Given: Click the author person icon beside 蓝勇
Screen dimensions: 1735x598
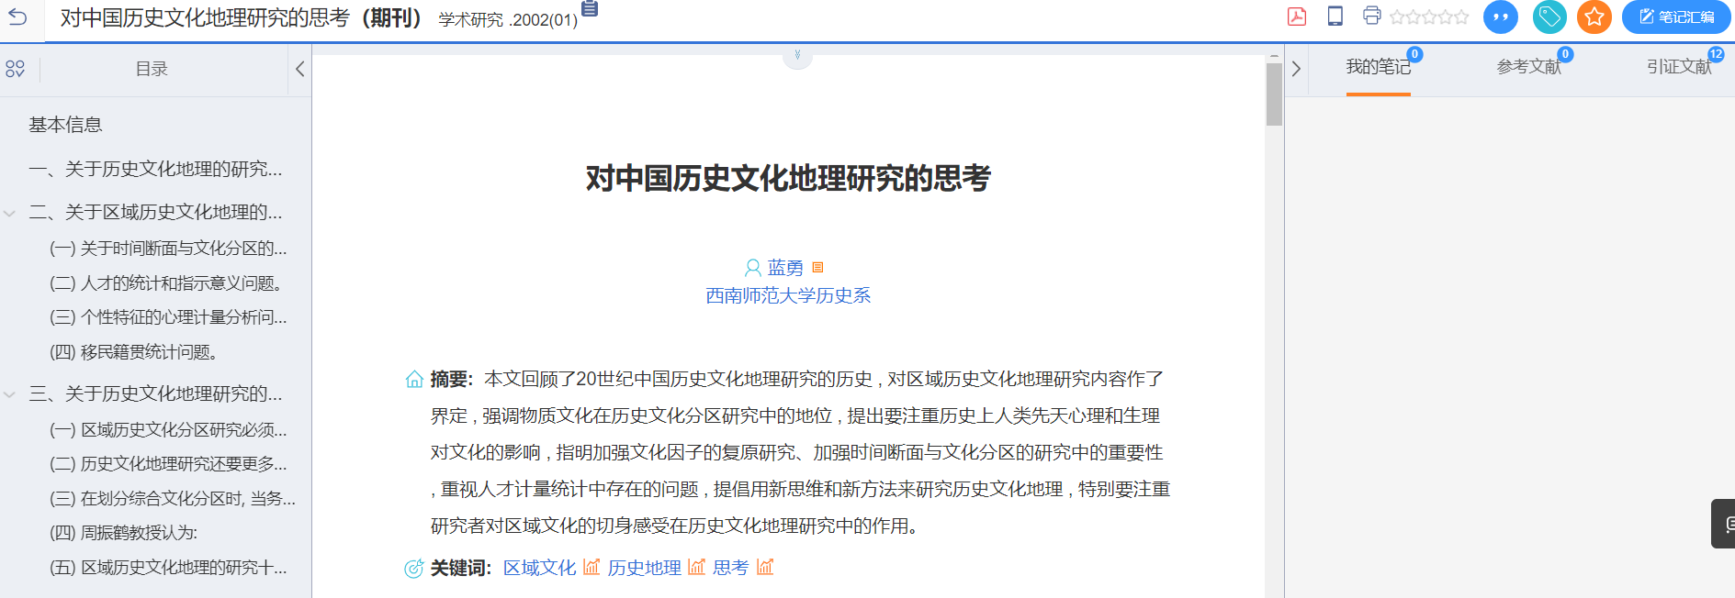Looking at the screenshot, I should pyautogui.click(x=752, y=268).
